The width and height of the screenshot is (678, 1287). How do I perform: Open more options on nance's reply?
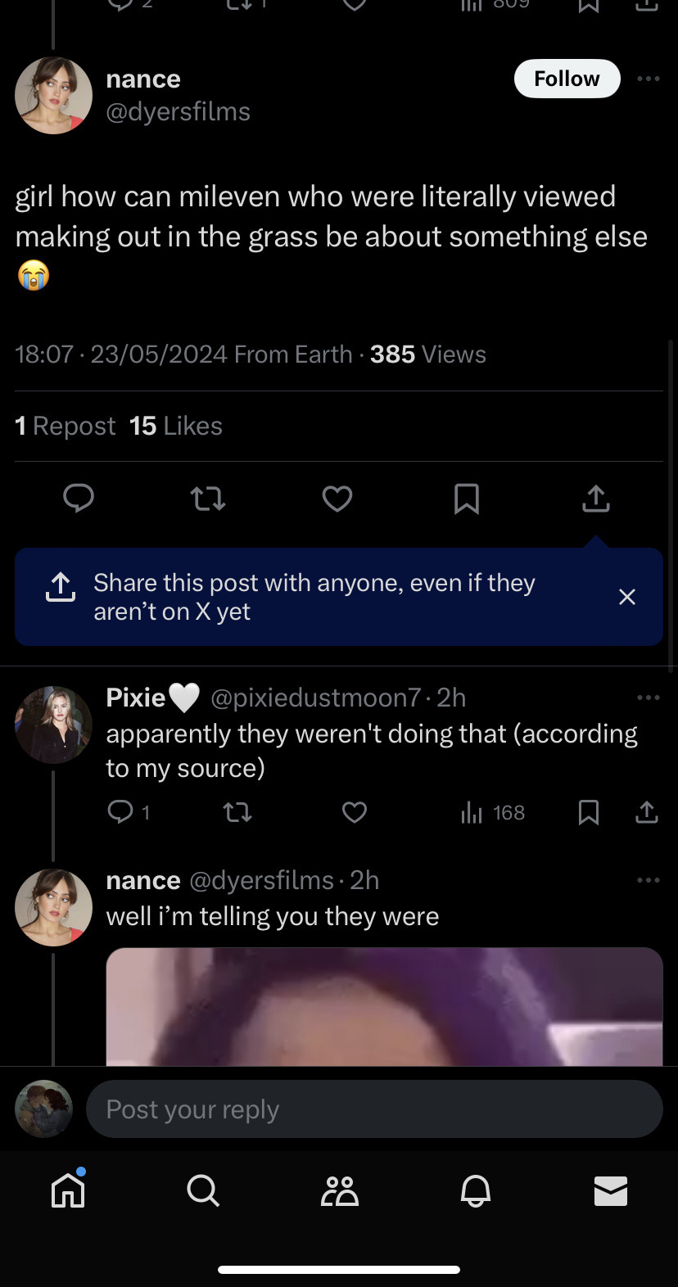(648, 880)
